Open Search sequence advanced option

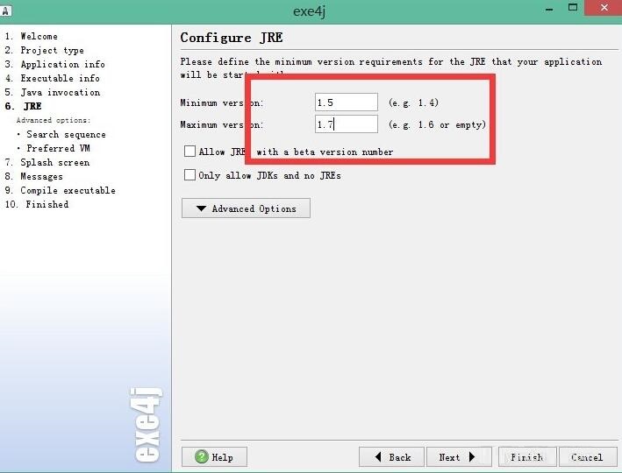click(66, 134)
